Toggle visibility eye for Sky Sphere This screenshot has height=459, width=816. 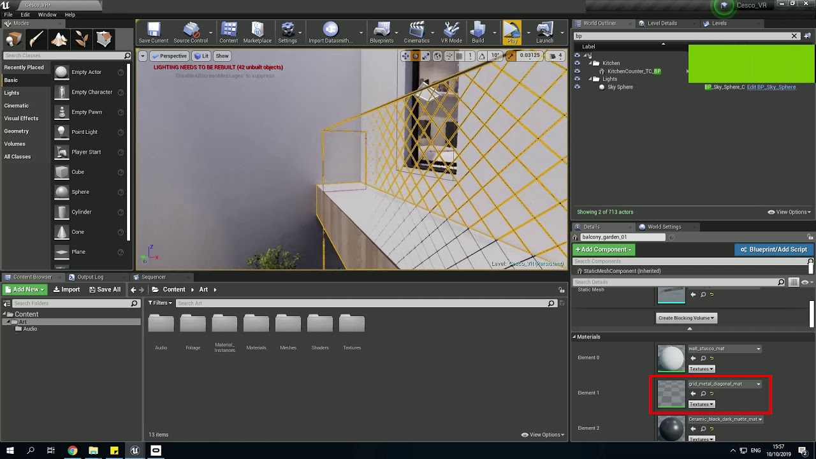click(577, 87)
